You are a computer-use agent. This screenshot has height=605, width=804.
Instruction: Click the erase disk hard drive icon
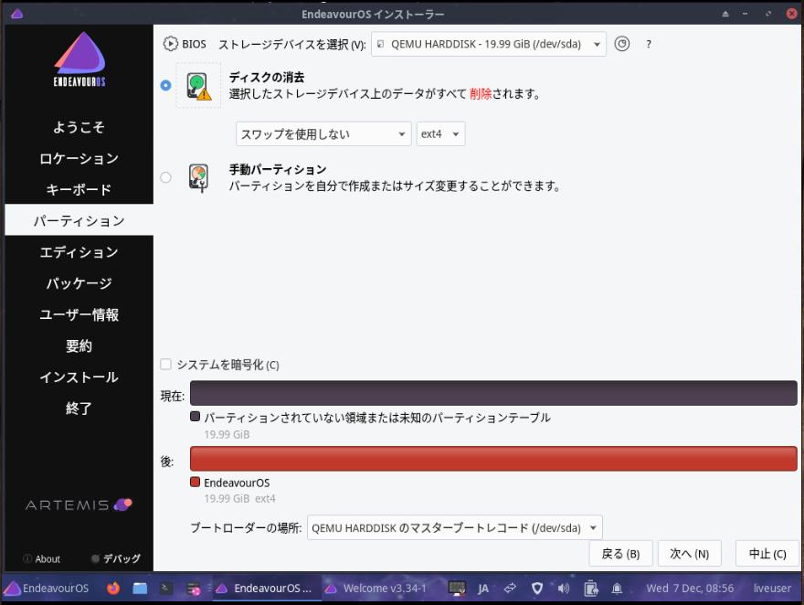pyautogui.click(x=198, y=86)
